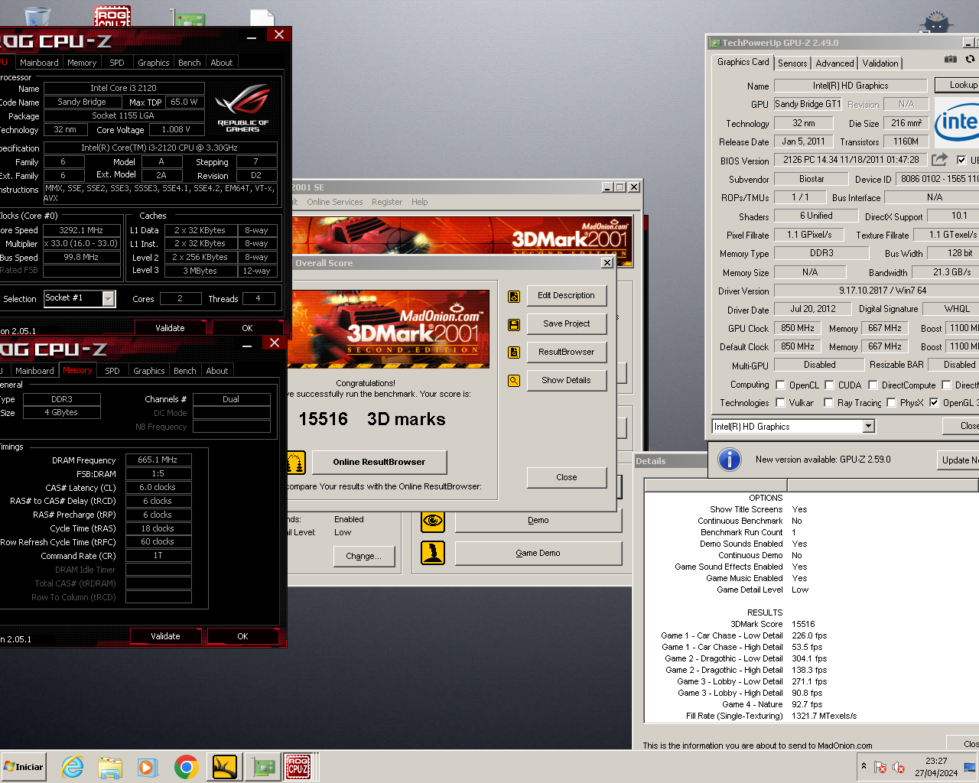Click the 15516 3D marks score text

click(372, 419)
